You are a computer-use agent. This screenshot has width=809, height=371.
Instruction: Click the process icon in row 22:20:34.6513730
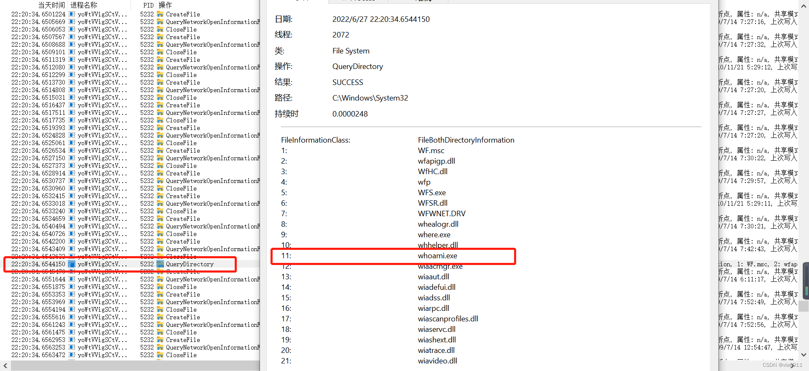[72, 82]
